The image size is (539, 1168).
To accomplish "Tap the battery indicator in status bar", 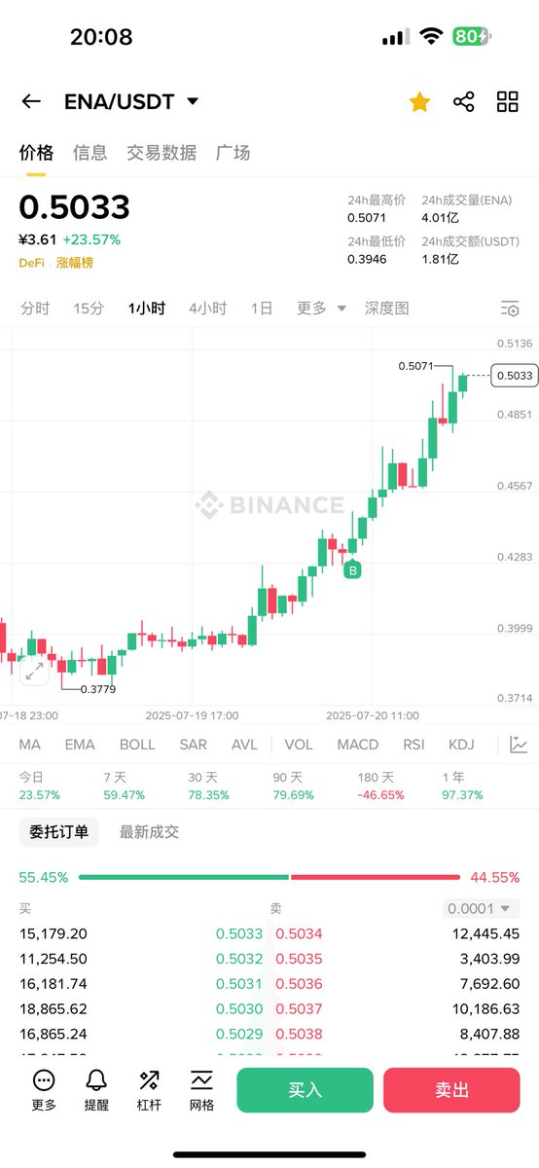I will 472,37.
